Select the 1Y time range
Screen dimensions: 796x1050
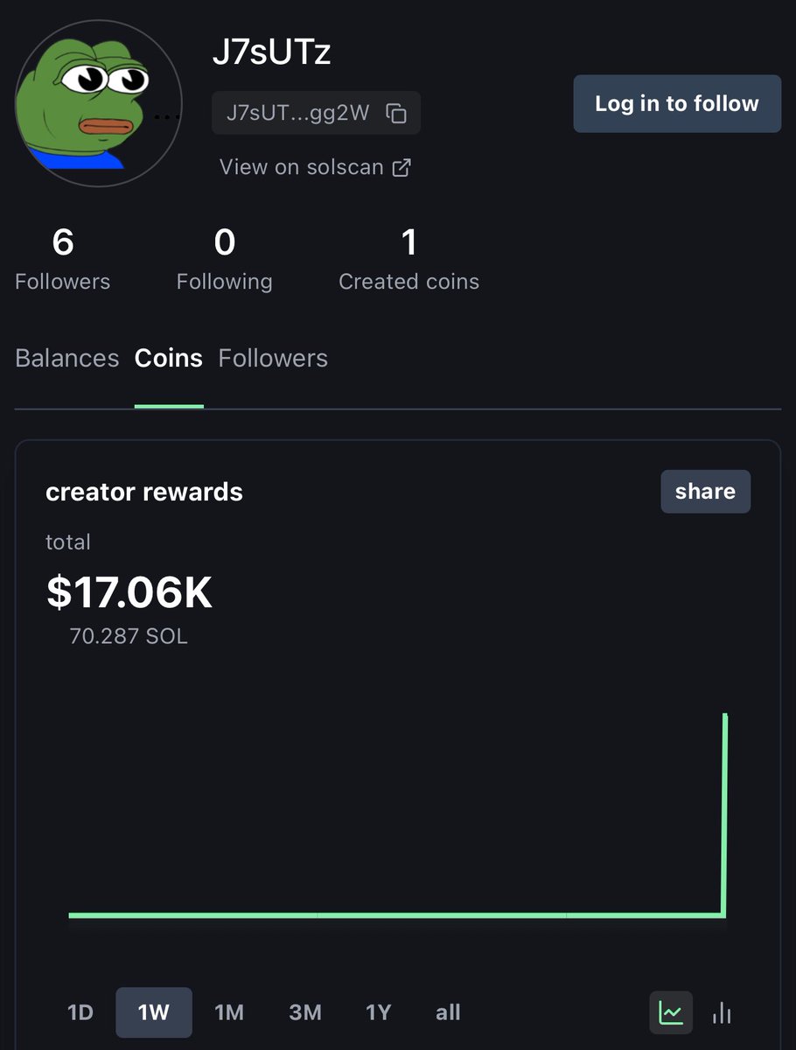click(x=379, y=1012)
